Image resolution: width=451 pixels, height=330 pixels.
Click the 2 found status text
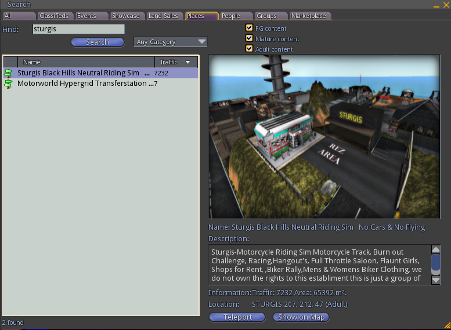pos(13,322)
